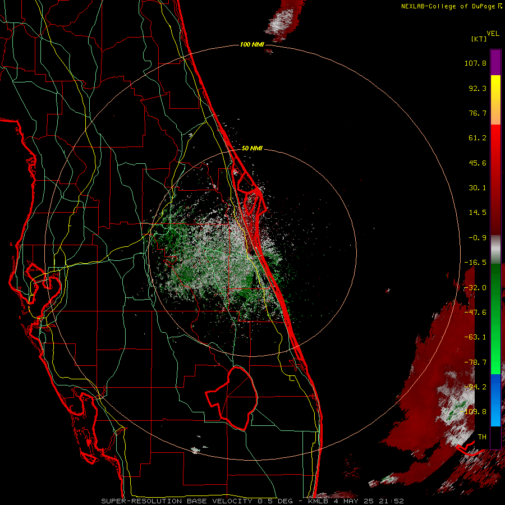This screenshot has height=505, width=505.
Task: Pick the blue segment of the color bar
Action: 495,400
